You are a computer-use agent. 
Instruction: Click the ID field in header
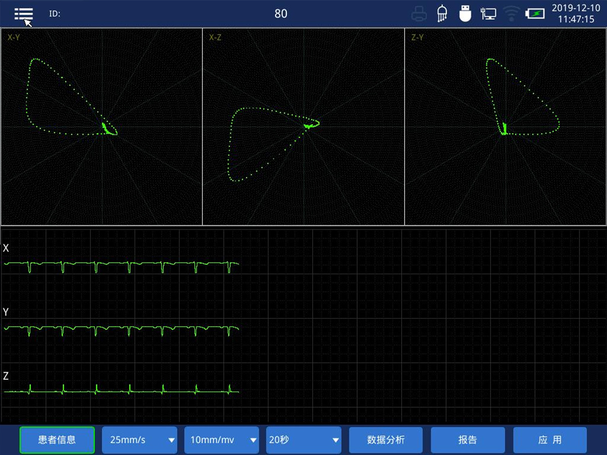pos(55,14)
